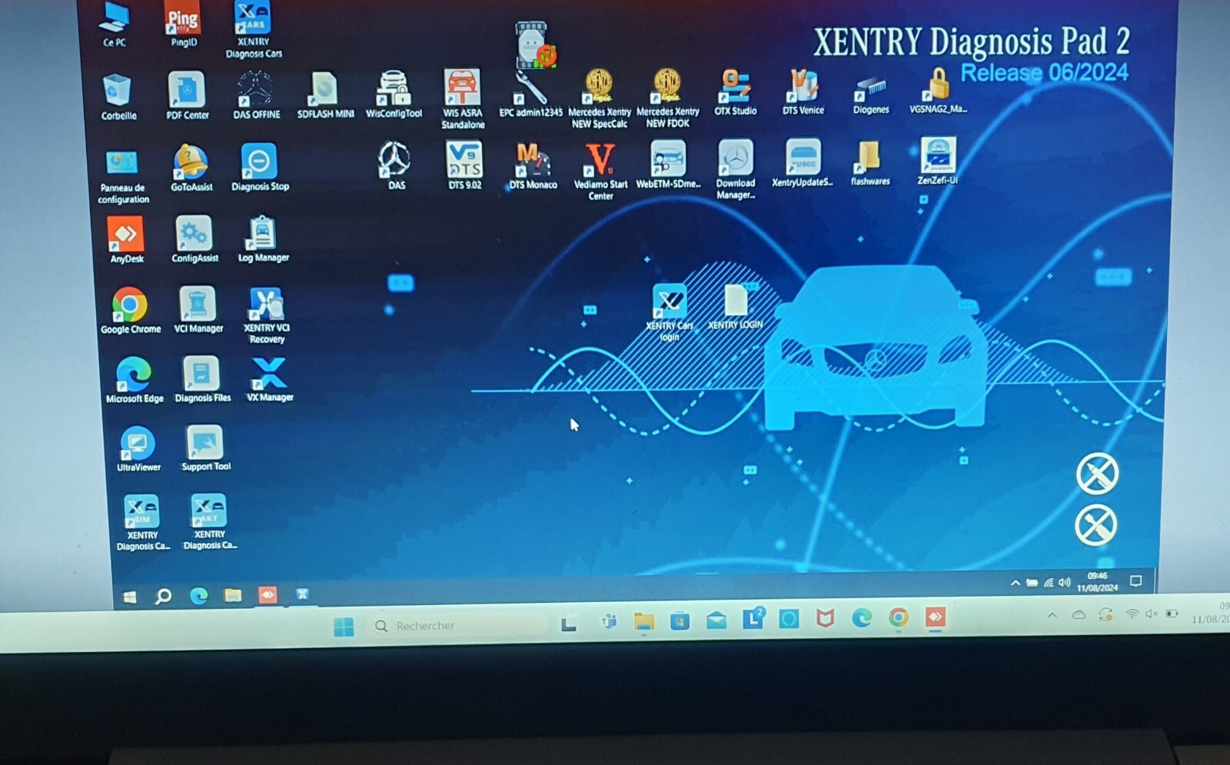Launch ZenZefi-UI
This screenshot has height=765, width=1230.
coord(938,161)
